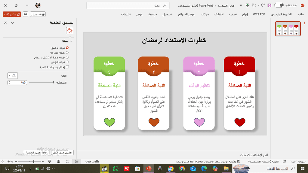Open the Review tab (مراجعة)
308x173 pixels.
click(152, 14)
